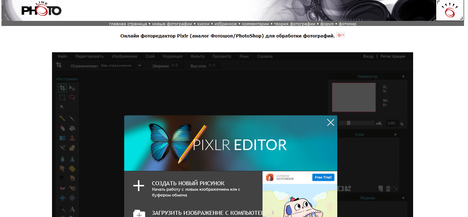Open the Коррекция menu
Screen dimensions: 468x217
172,56
